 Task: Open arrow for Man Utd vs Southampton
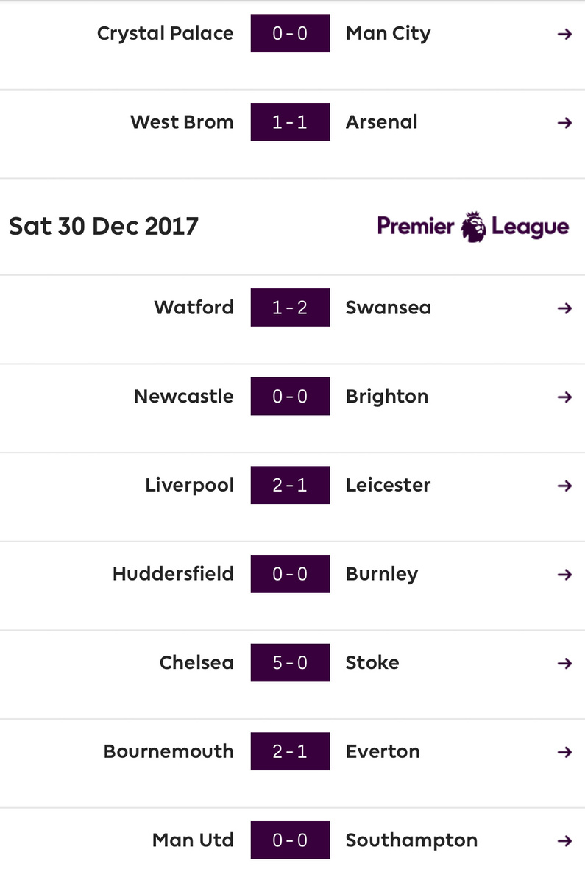pyautogui.click(x=564, y=841)
